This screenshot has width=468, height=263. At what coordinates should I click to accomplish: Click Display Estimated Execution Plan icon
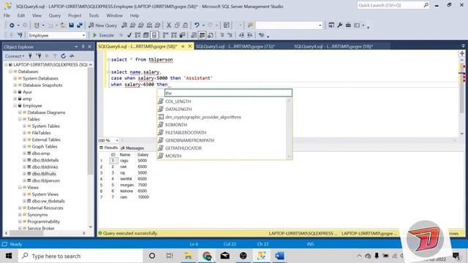tap(137, 35)
